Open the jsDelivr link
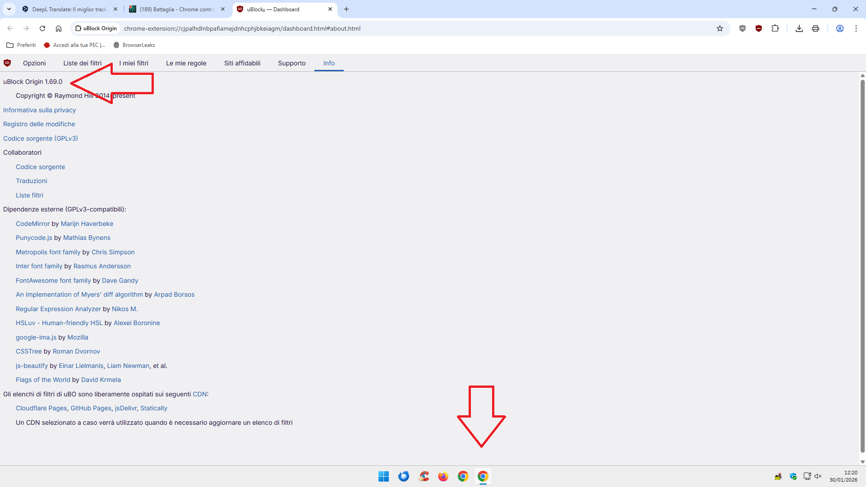This screenshot has width=866, height=487. click(126, 408)
